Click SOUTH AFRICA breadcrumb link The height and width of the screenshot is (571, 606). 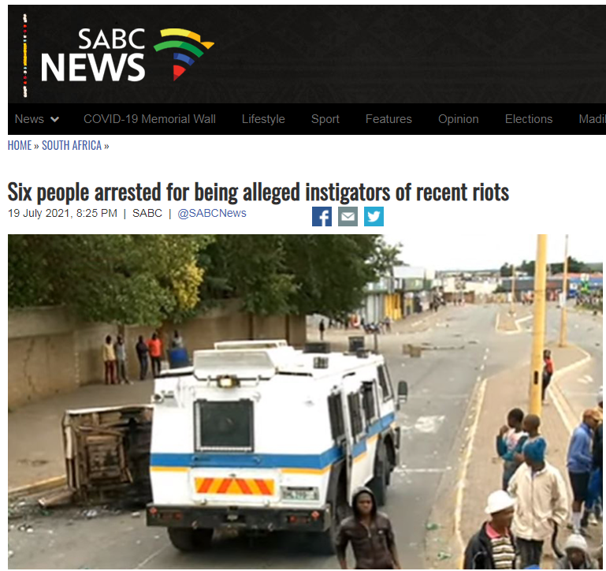[x=72, y=145]
